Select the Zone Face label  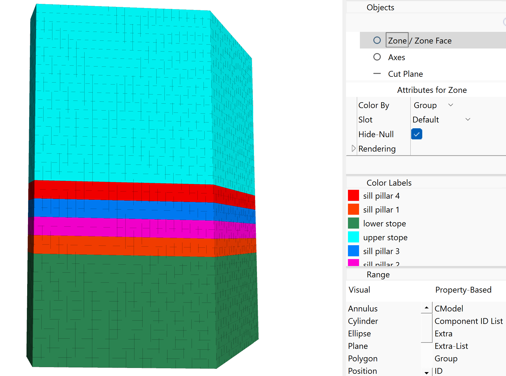click(433, 41)
